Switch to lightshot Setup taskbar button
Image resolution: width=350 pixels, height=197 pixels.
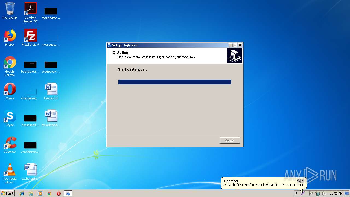68,193
